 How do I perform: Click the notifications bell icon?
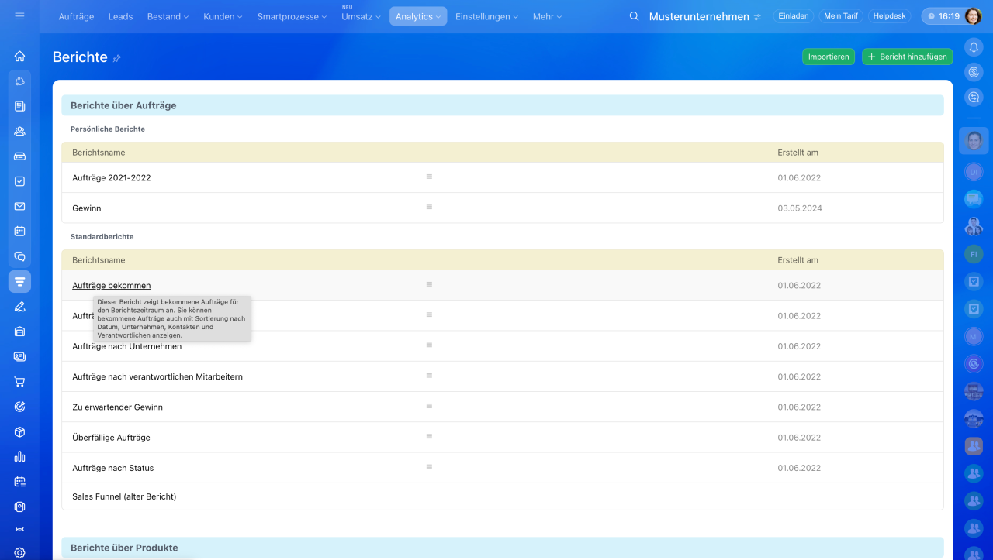click(x=974, y=47)
